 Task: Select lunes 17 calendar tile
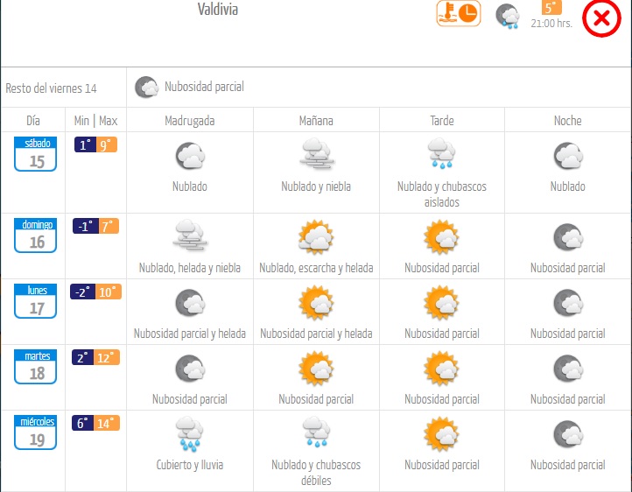click(36, 301)
